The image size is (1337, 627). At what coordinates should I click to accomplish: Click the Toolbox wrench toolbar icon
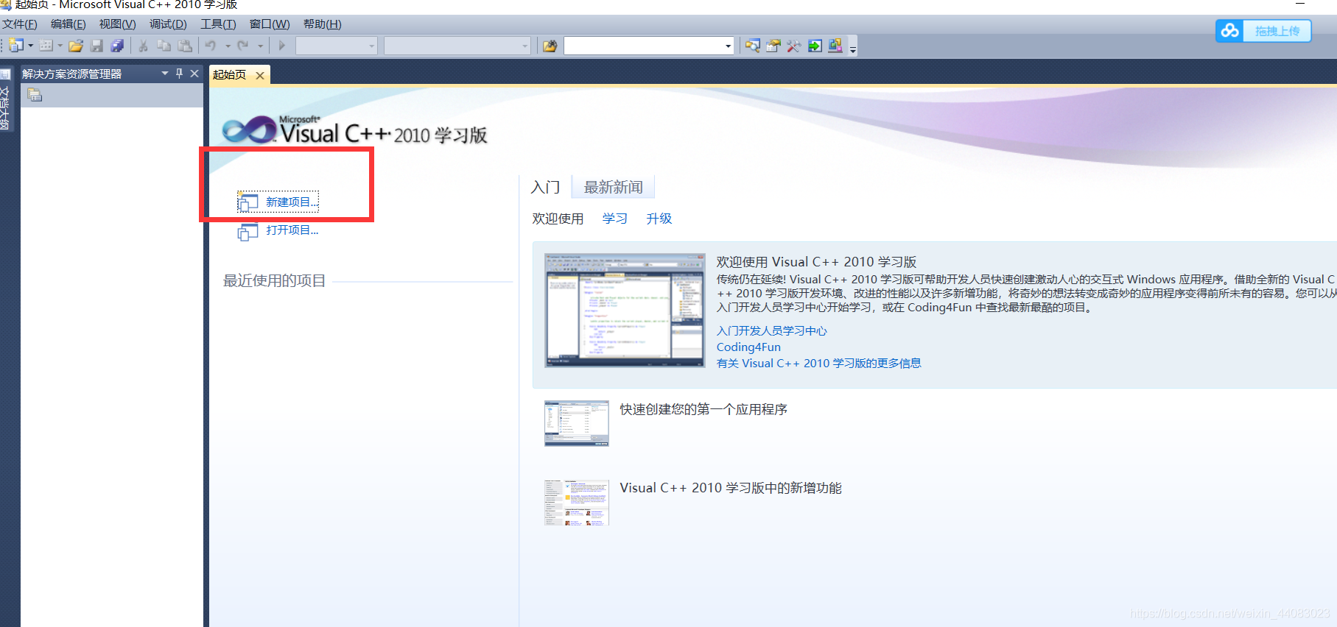pyautogui.click(x=794, y=46)
